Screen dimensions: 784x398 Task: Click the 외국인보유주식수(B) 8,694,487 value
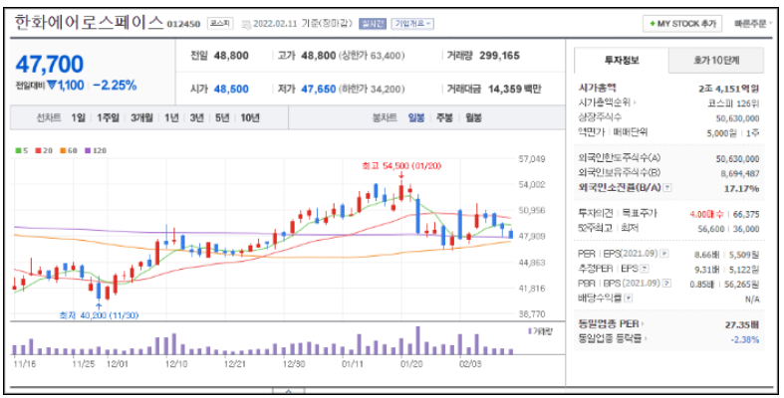click(740, 173)
